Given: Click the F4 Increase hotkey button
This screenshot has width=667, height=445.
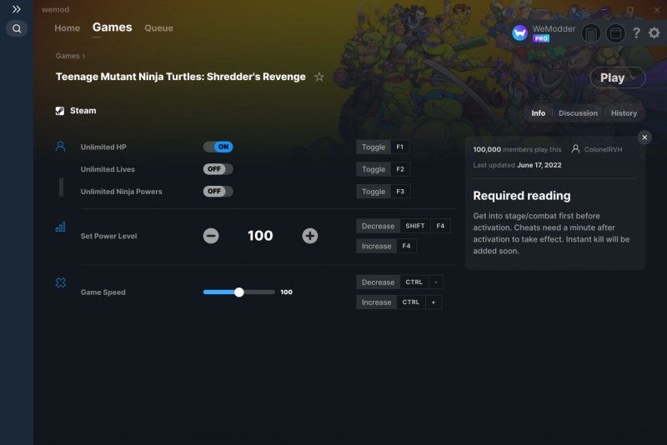Looking at the screenshot, I should (406, 246).
